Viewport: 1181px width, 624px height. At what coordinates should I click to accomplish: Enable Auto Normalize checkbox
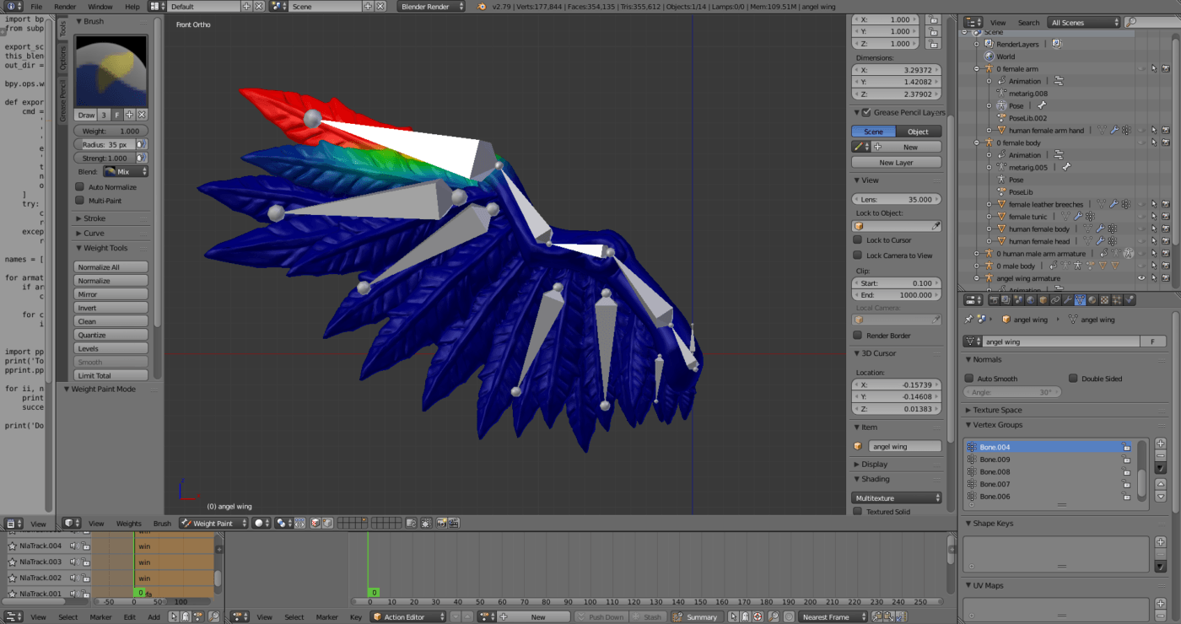pyautogui.click(x=80, y=187)
